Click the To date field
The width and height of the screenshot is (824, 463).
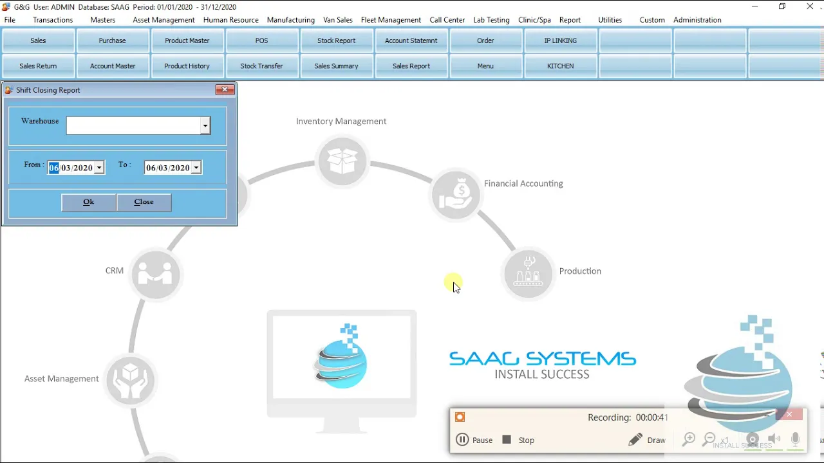pyautogui.click(x=173, y=168)
